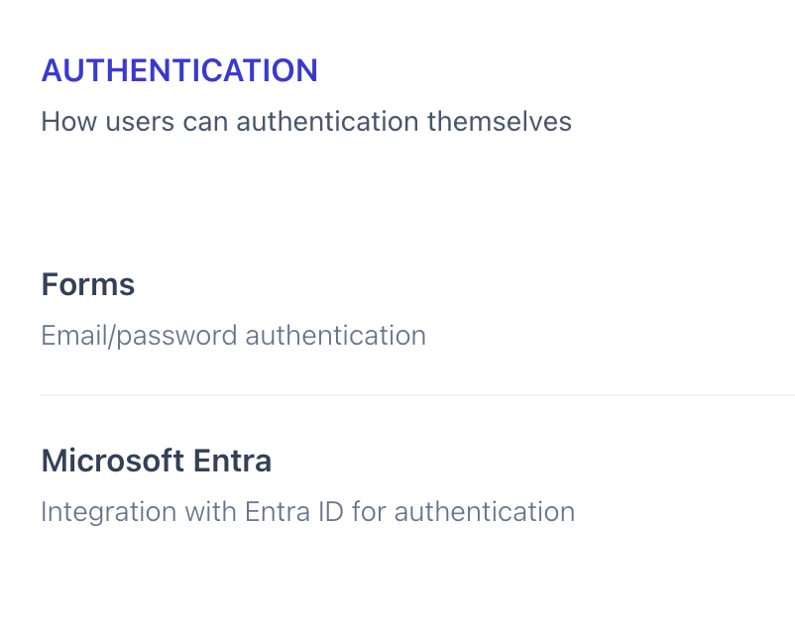Click the word "authentication" in the top subtitle

pos(328,122)
